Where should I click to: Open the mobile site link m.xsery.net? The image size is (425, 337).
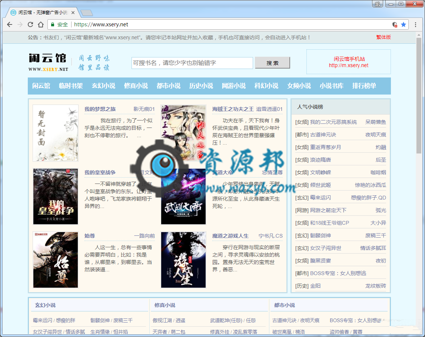click(349, 65)
